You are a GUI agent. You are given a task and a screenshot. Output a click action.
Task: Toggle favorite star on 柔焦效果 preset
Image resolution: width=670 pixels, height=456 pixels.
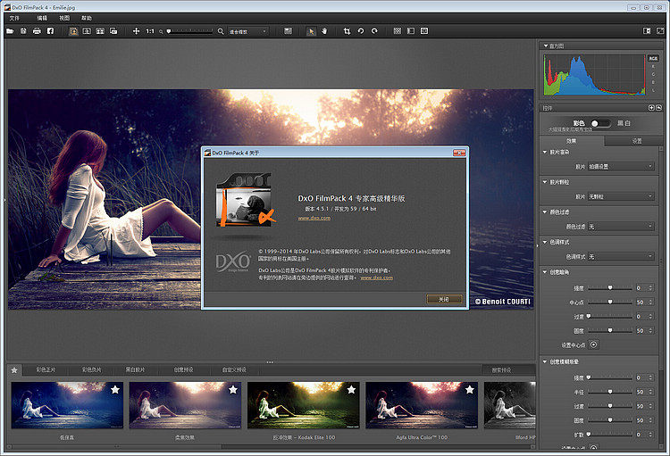[233, 389]
